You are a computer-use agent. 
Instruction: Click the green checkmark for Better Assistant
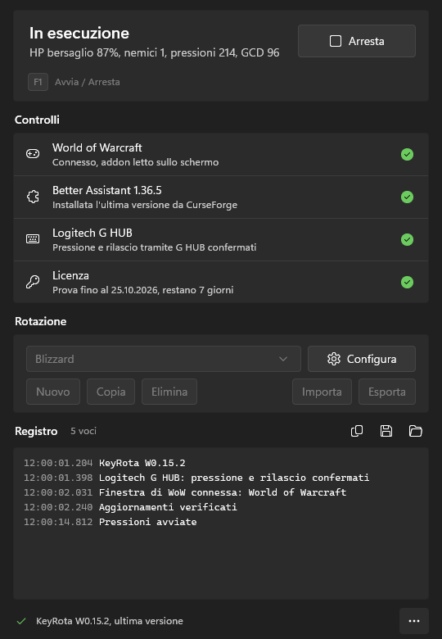pos(407,197)
